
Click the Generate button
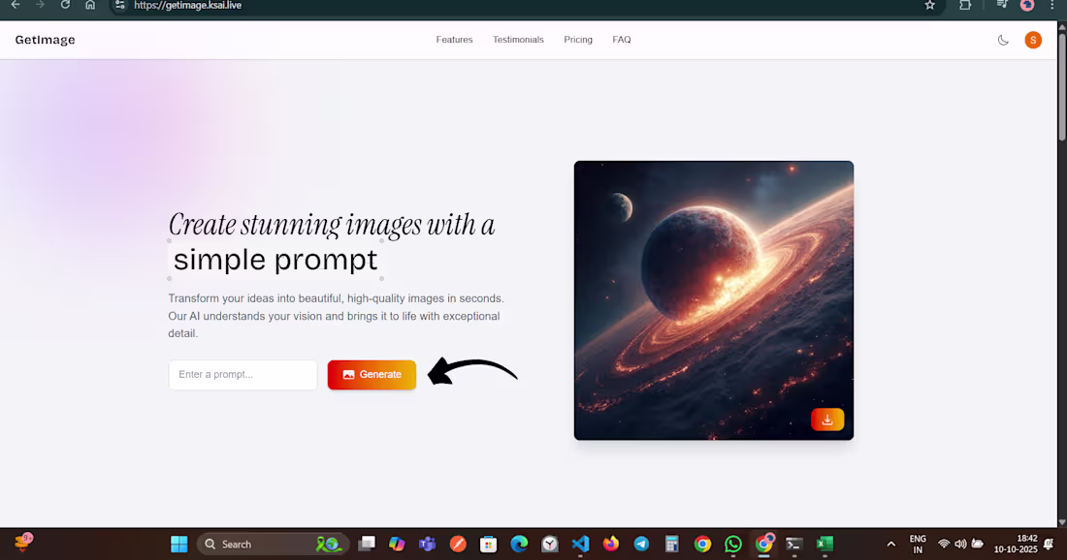tap(372, 374)
